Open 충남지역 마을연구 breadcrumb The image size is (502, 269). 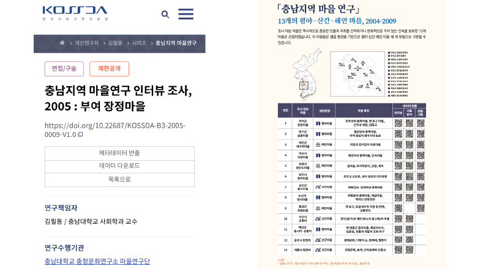(176, 43)
